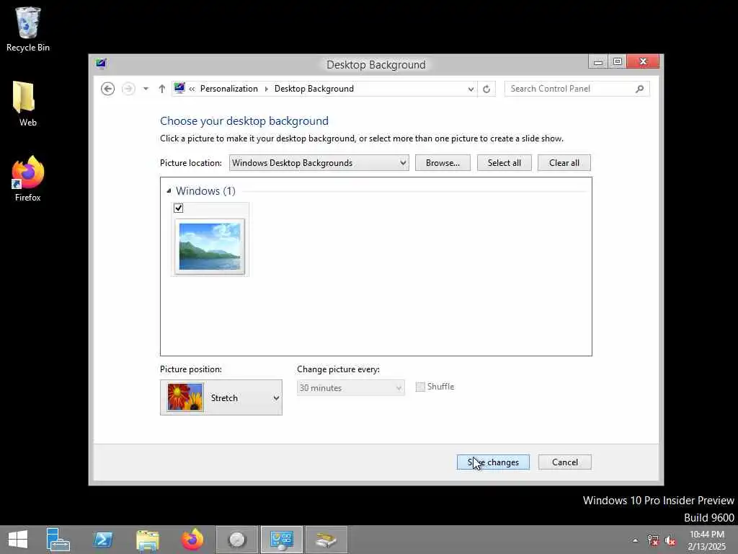The width and height of the screenshot is (738, 554).
Task: Open Firefox from the taskbar
Action: tap(192, 540)
